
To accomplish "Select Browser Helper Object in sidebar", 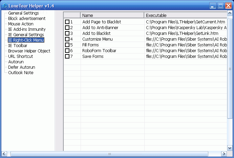I will coord(29,51).
